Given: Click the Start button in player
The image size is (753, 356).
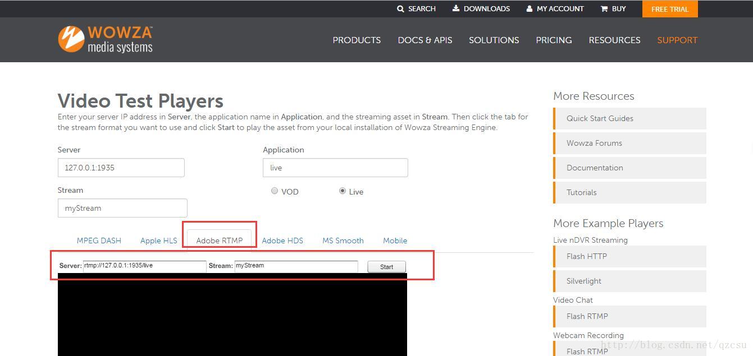Looking at the screenshot, I should (387, 267).
